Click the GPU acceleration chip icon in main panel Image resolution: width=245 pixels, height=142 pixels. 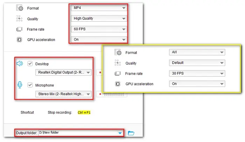pyautogui.click(x=19, y=39)
